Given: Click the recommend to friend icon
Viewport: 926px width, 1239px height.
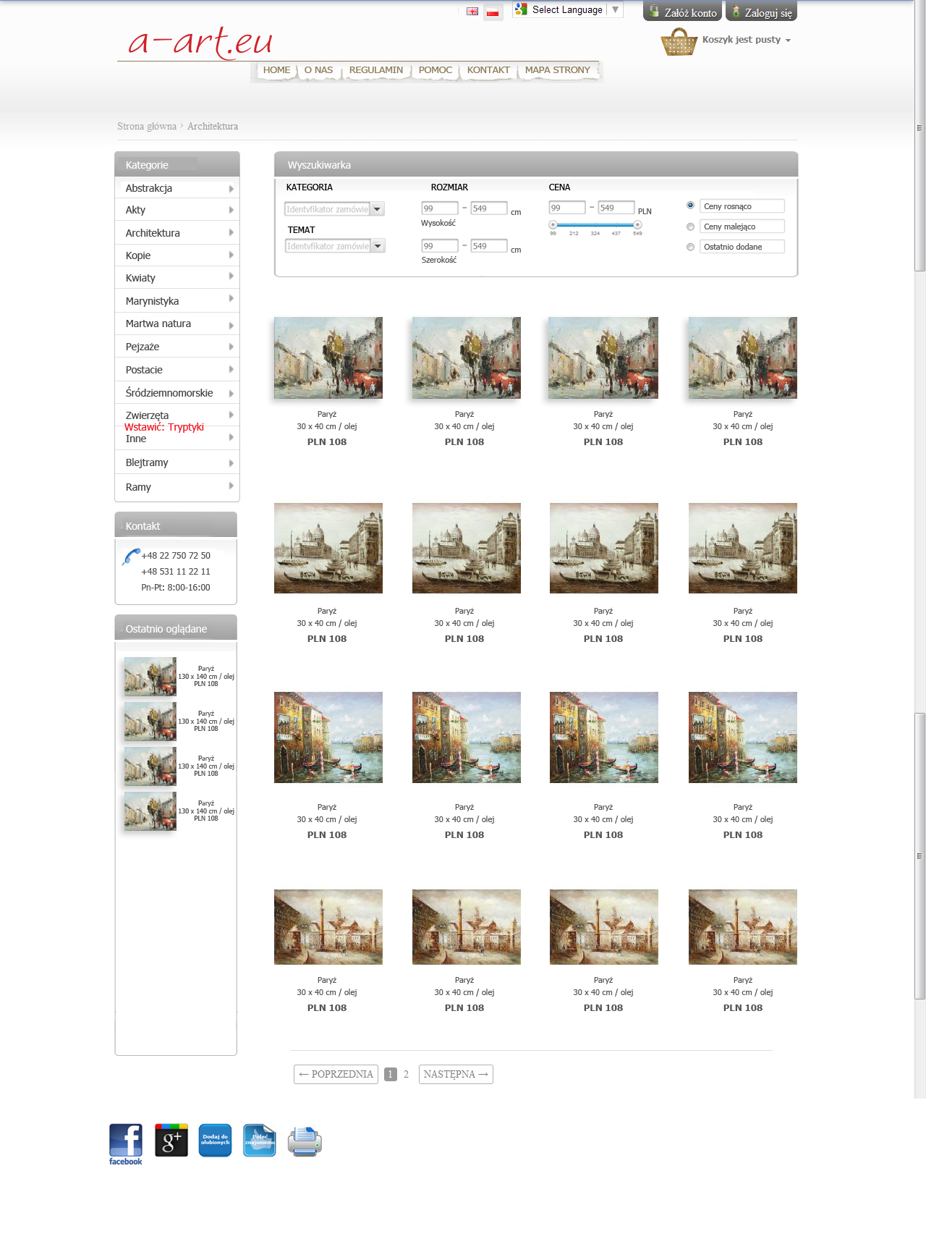Looking at the screenshot, I should click(260, 1141).
